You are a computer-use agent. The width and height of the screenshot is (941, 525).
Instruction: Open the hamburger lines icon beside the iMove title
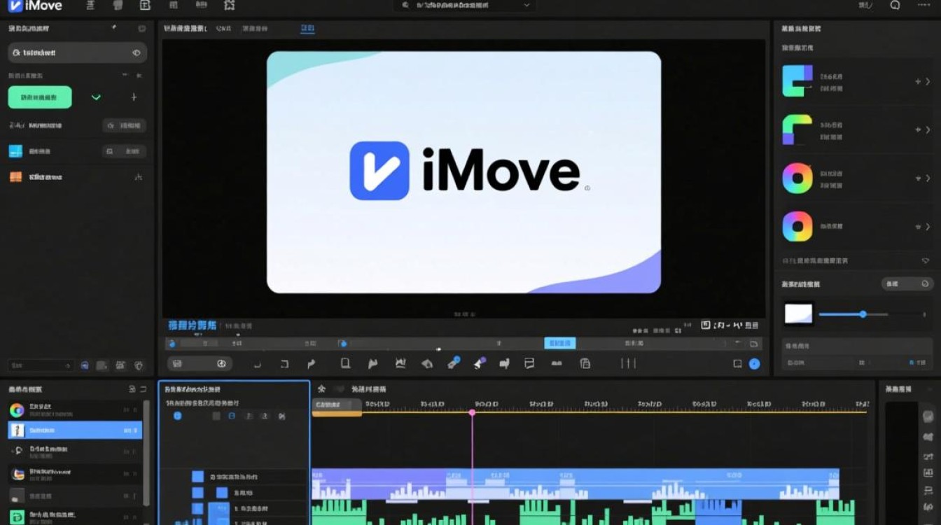tap(90, 5)
